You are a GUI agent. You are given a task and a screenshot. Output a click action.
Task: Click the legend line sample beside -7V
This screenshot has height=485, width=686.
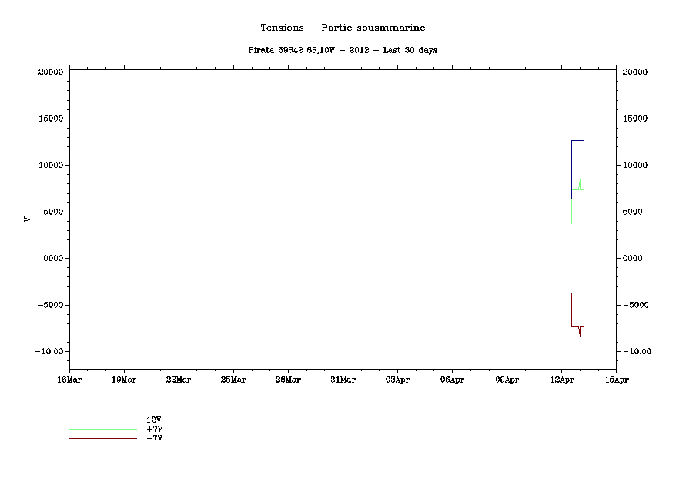(x=102, y=438)
